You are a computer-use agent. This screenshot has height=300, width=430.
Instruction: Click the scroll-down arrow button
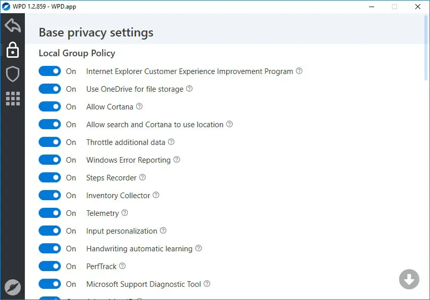[409, 279]
